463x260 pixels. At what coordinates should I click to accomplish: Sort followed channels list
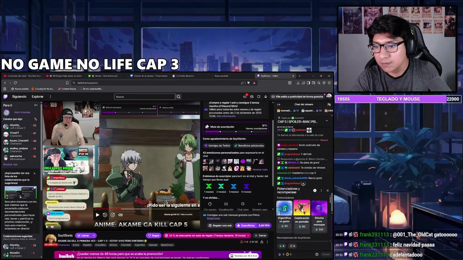[35, 119]
